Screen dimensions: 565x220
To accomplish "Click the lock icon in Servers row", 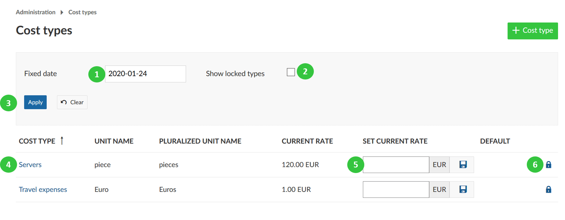I will pos(548,165).
